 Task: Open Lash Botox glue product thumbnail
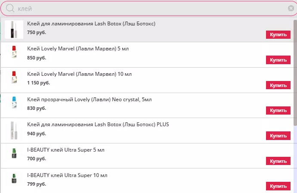tap(14, 29)
